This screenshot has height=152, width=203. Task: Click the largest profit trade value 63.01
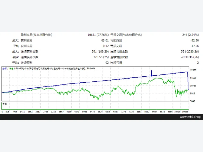coord(105,41)
